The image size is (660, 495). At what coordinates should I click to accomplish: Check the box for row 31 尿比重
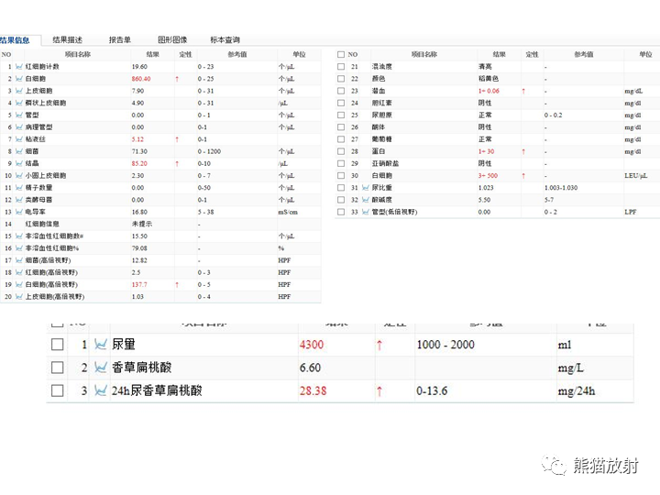341,188
